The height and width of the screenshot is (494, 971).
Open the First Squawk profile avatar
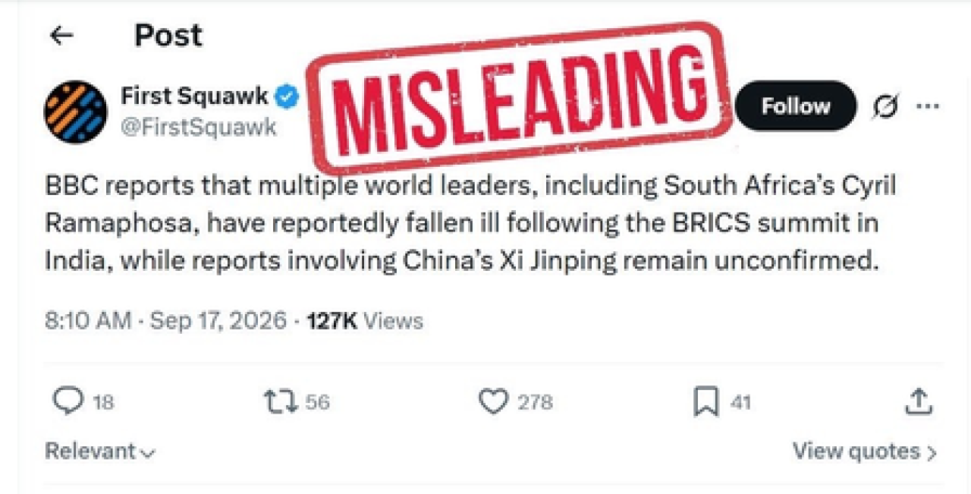76,112
